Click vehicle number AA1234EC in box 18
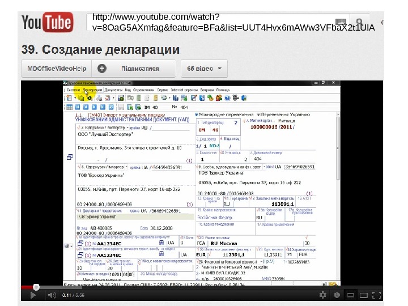Image resolution: width=408 pixels, height=306 pixels. (x=109, y=244)
